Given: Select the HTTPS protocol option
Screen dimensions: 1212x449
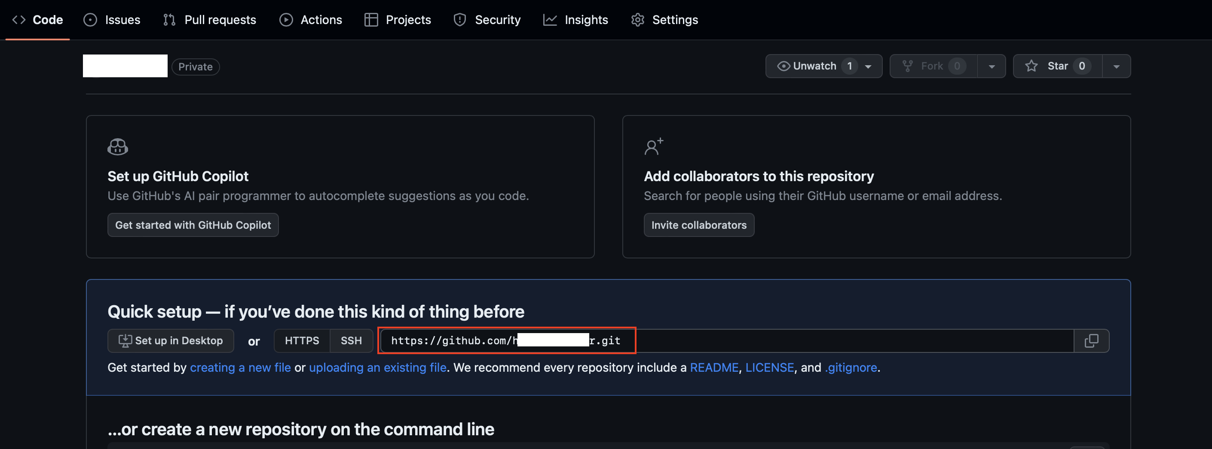Looking at the screenshot, I should click(302, 341).
